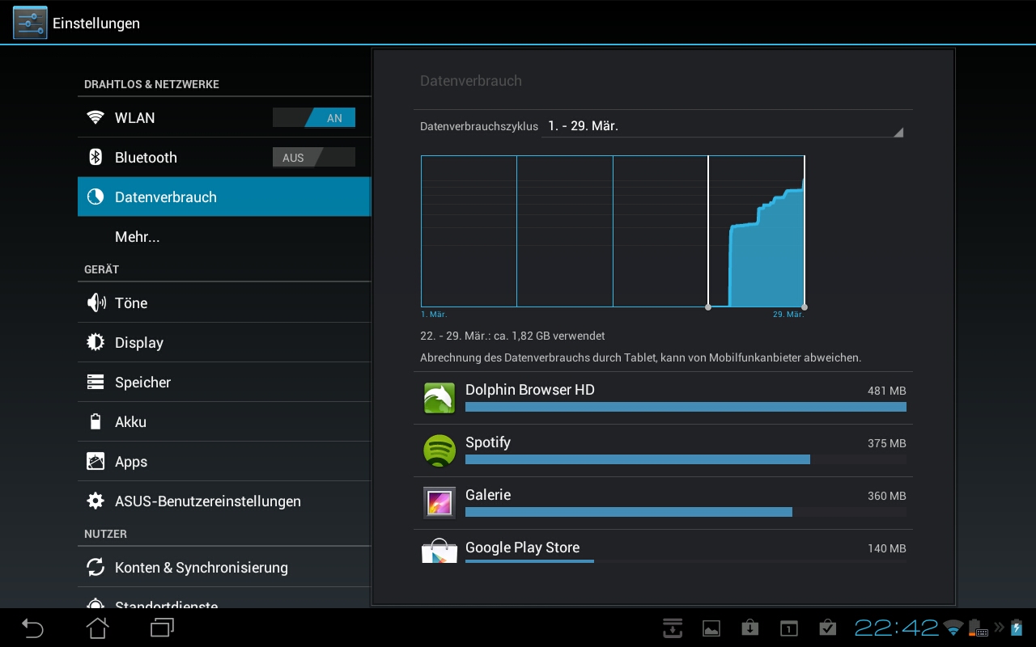Select Datenverbrauch in sidebar
The image size is (1036, 647).
224,197
